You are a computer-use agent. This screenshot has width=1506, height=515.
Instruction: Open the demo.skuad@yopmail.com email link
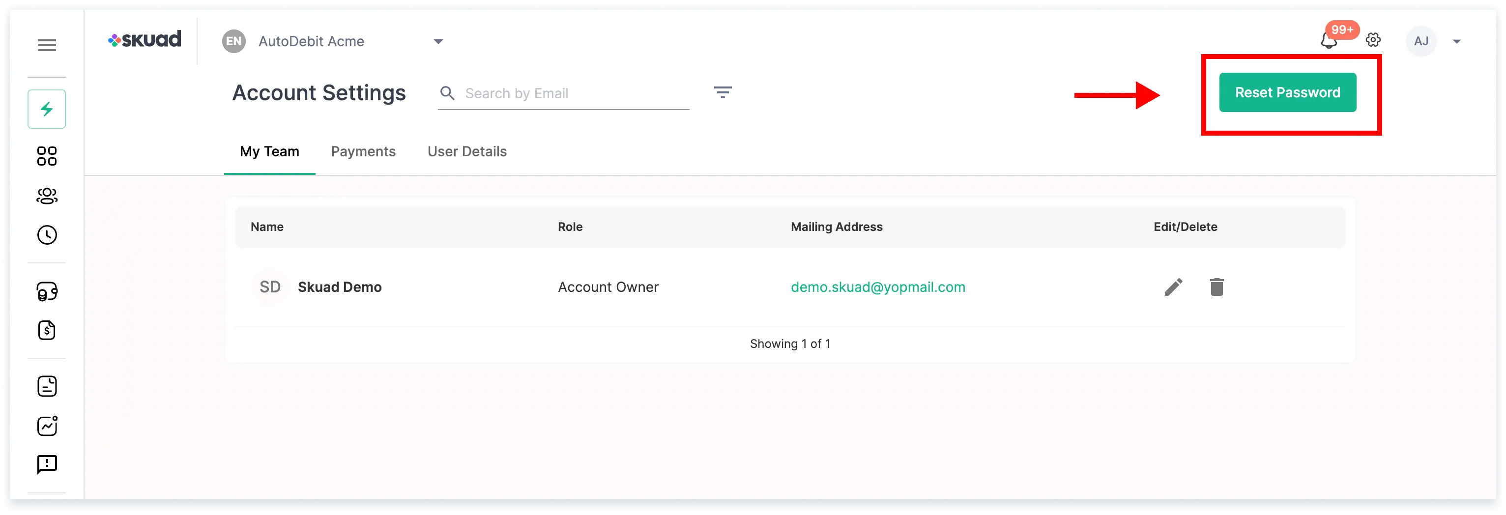pos(878,287)
